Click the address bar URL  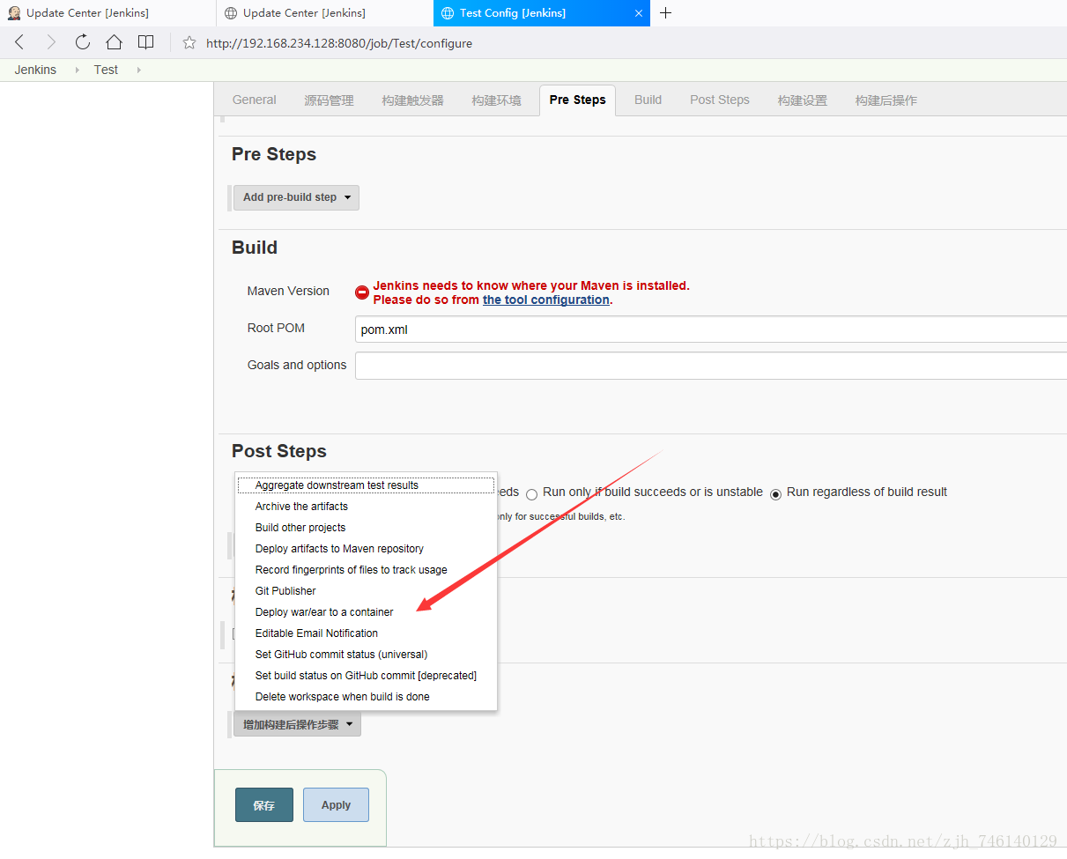[339, 43]
